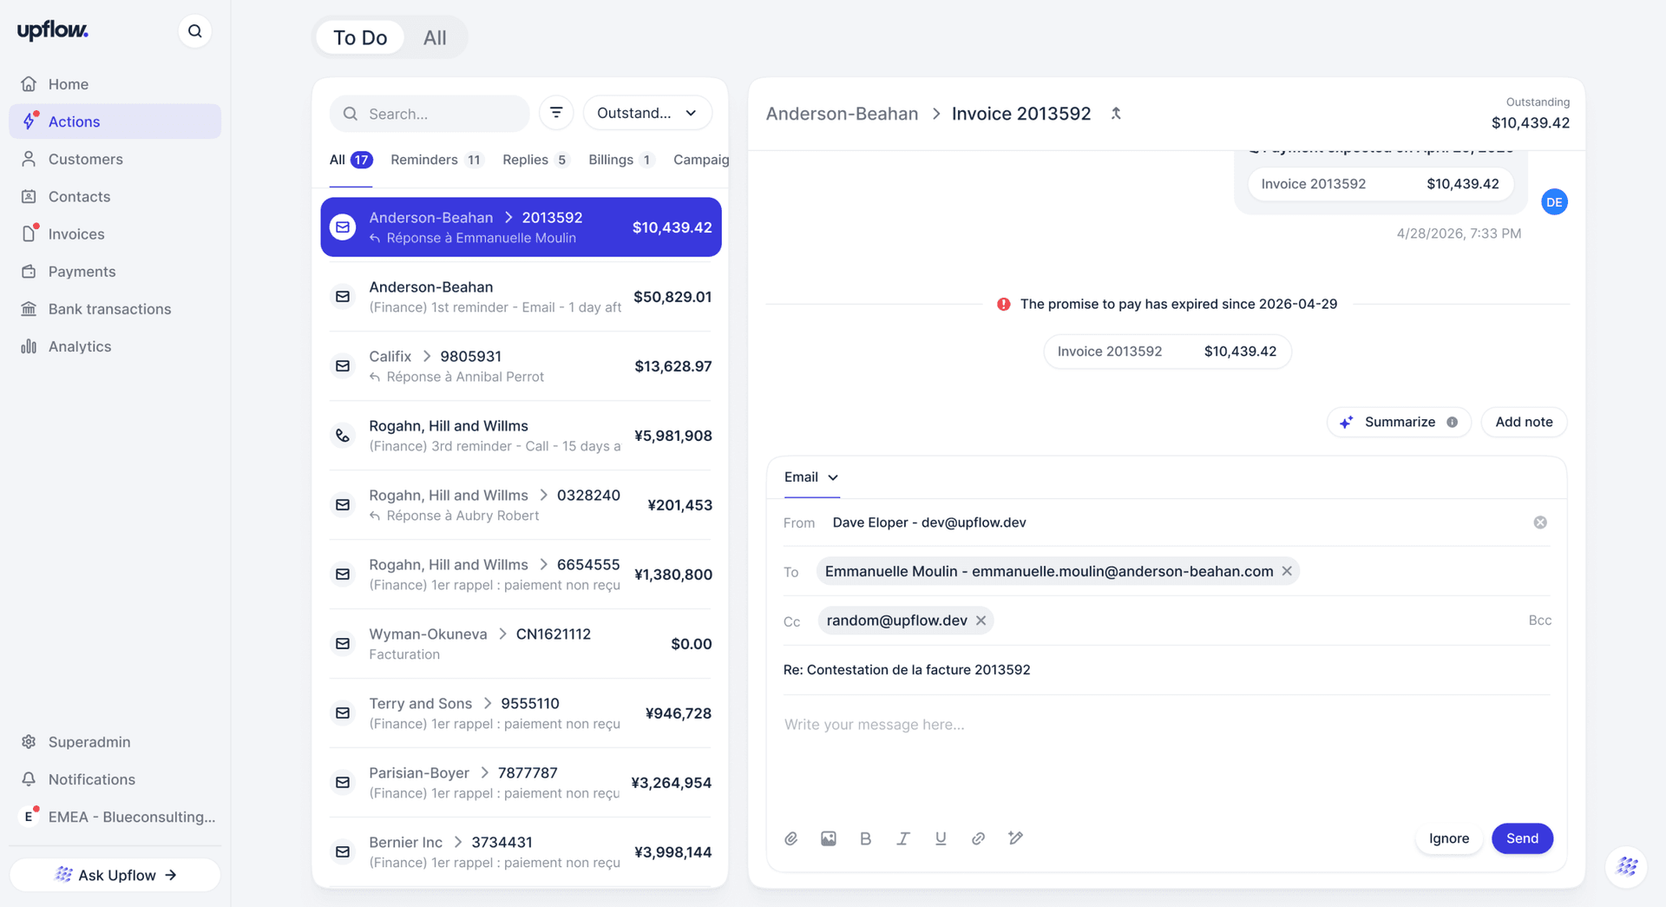Open Invoices in the sidebar
The height and width of the screenshot is (907, 1666).
click(x=115, y=234)
